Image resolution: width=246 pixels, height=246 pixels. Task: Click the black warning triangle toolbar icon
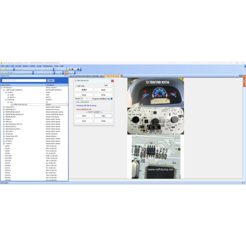pos(78,69)
